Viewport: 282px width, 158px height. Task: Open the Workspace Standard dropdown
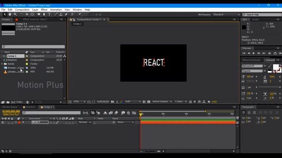point(226,14)
